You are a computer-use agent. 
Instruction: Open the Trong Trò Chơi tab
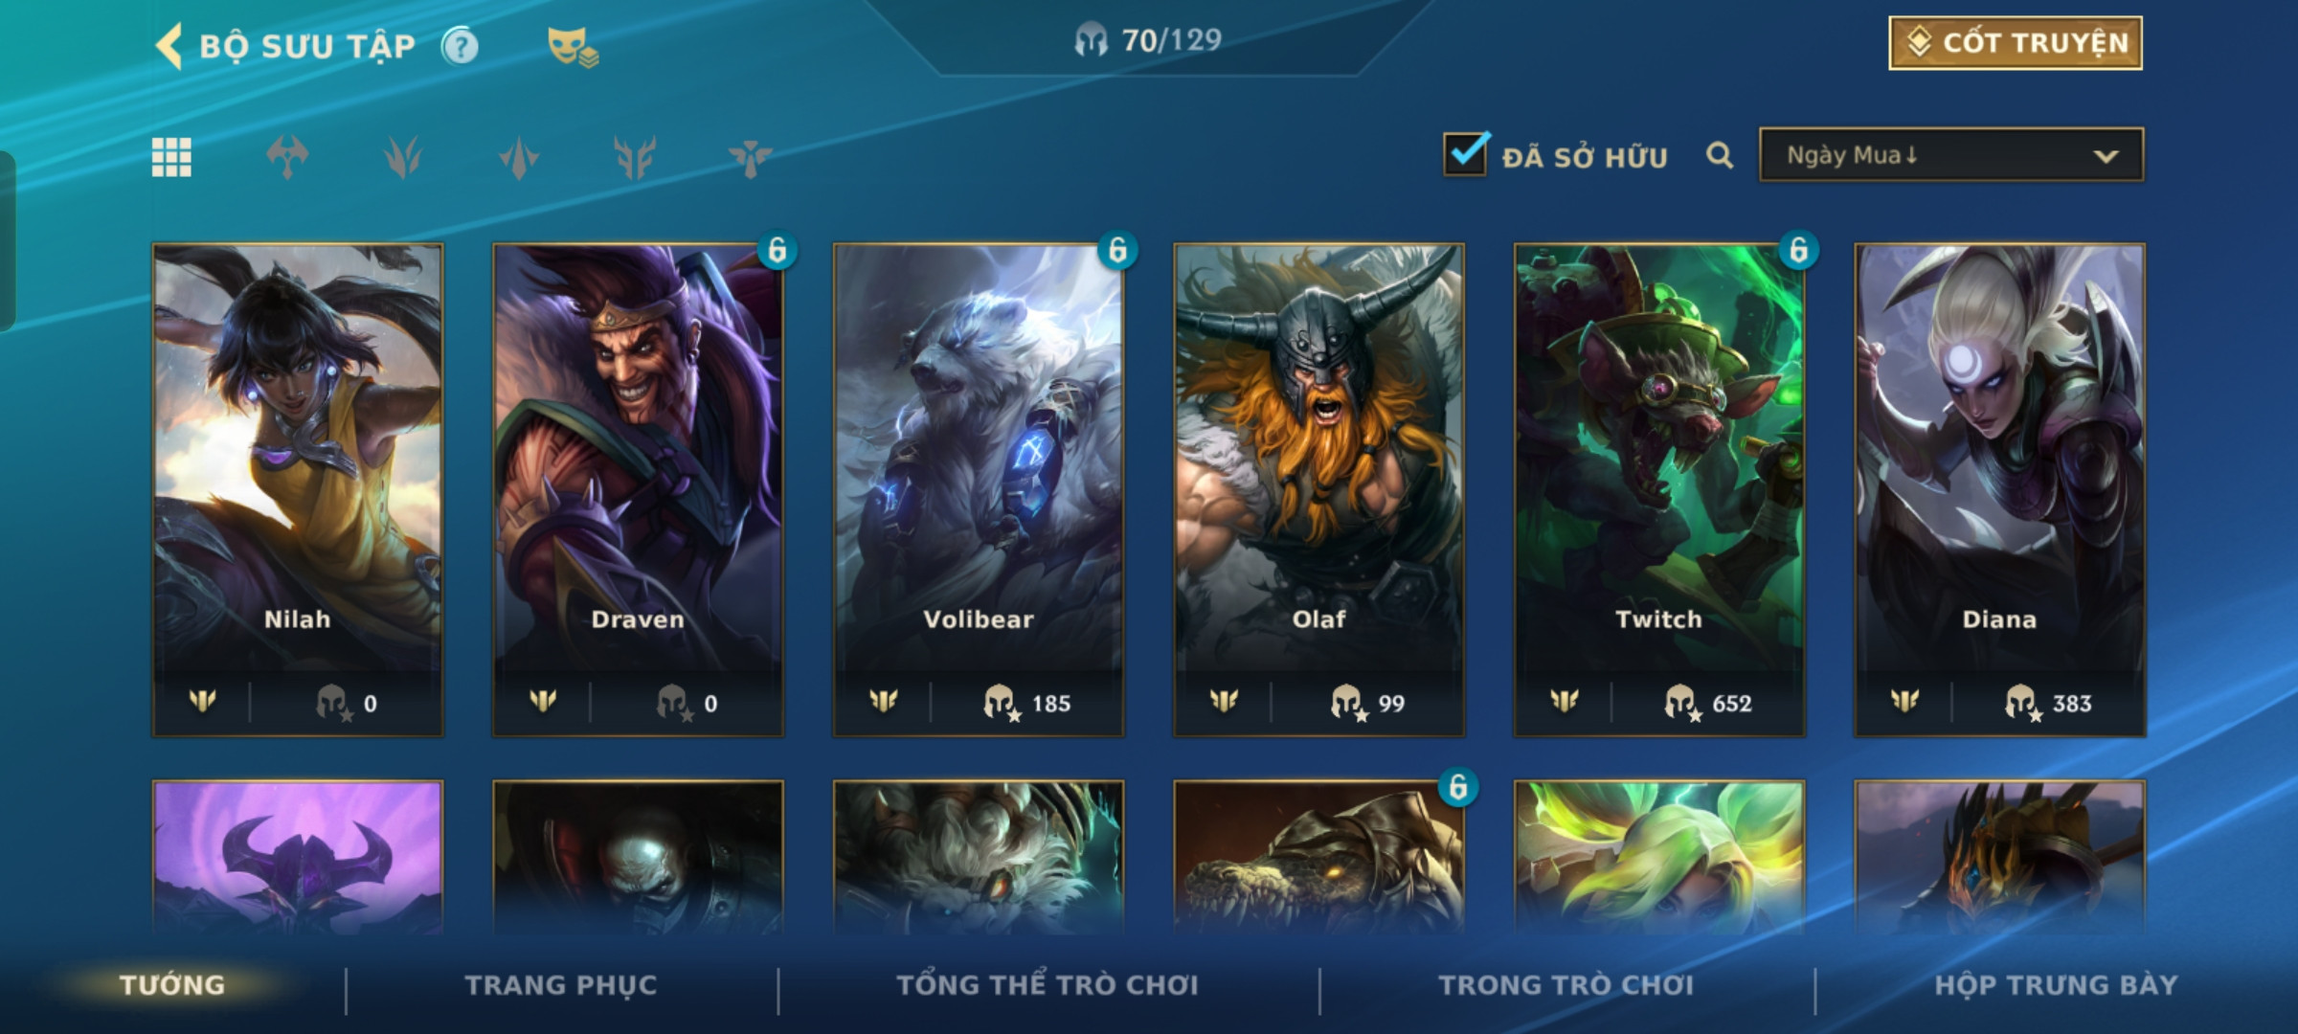pyautogui.click(x=1566, y=985)
